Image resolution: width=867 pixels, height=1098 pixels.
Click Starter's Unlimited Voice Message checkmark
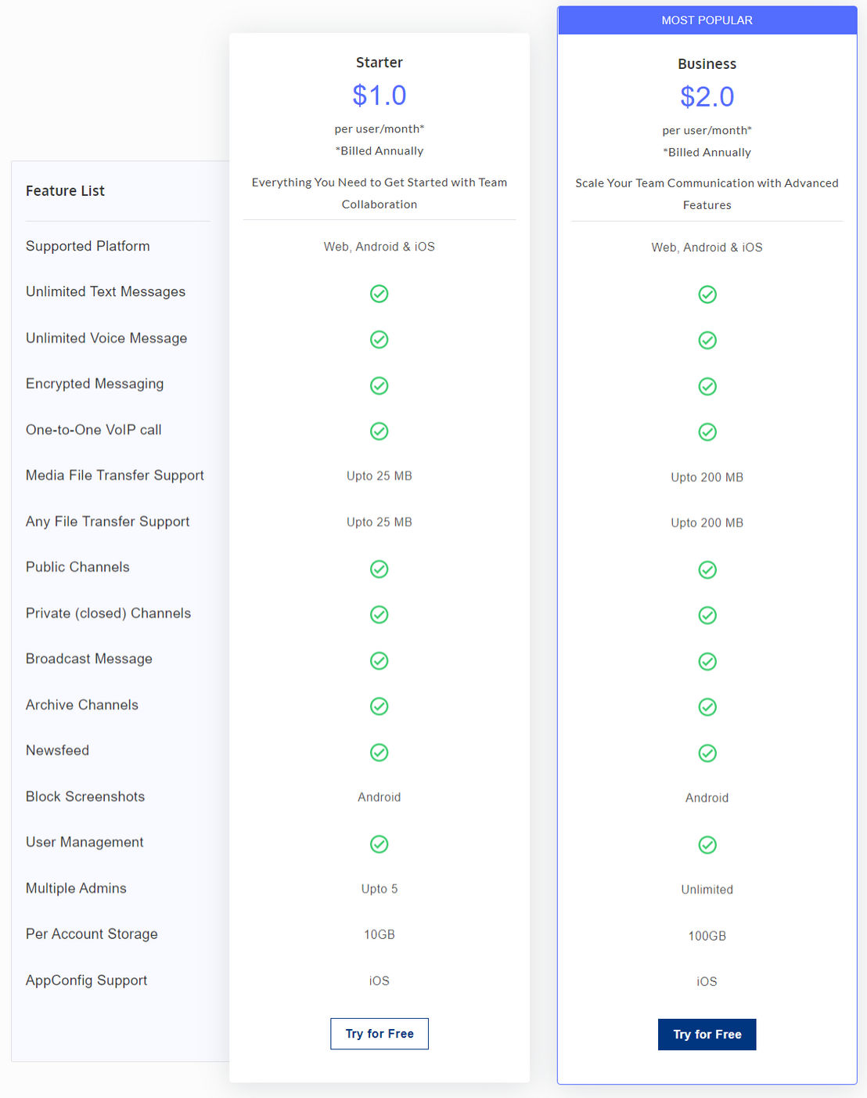[380, 339]
